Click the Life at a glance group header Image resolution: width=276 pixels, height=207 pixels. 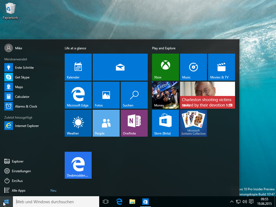coord(75,48)
